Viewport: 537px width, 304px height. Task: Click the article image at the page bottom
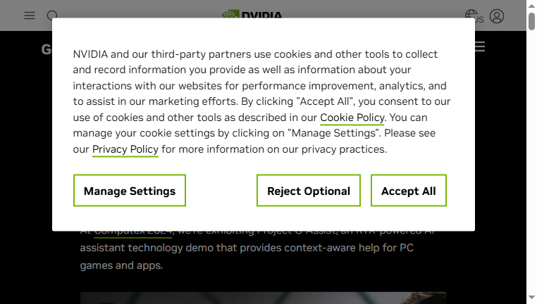264,298
